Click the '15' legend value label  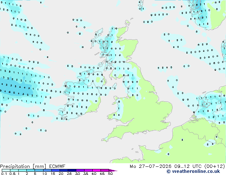pyautogui.click(x=53, y=174)
